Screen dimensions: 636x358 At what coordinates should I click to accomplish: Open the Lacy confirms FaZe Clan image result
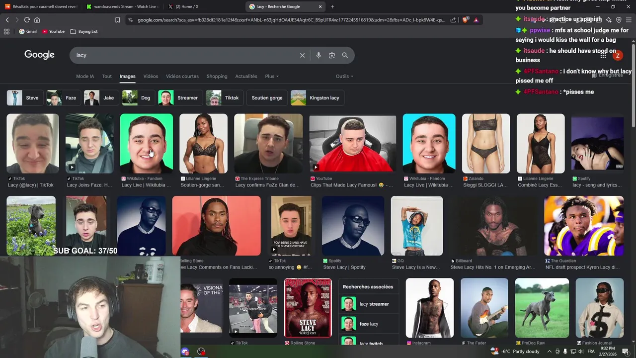click(268, 144)
